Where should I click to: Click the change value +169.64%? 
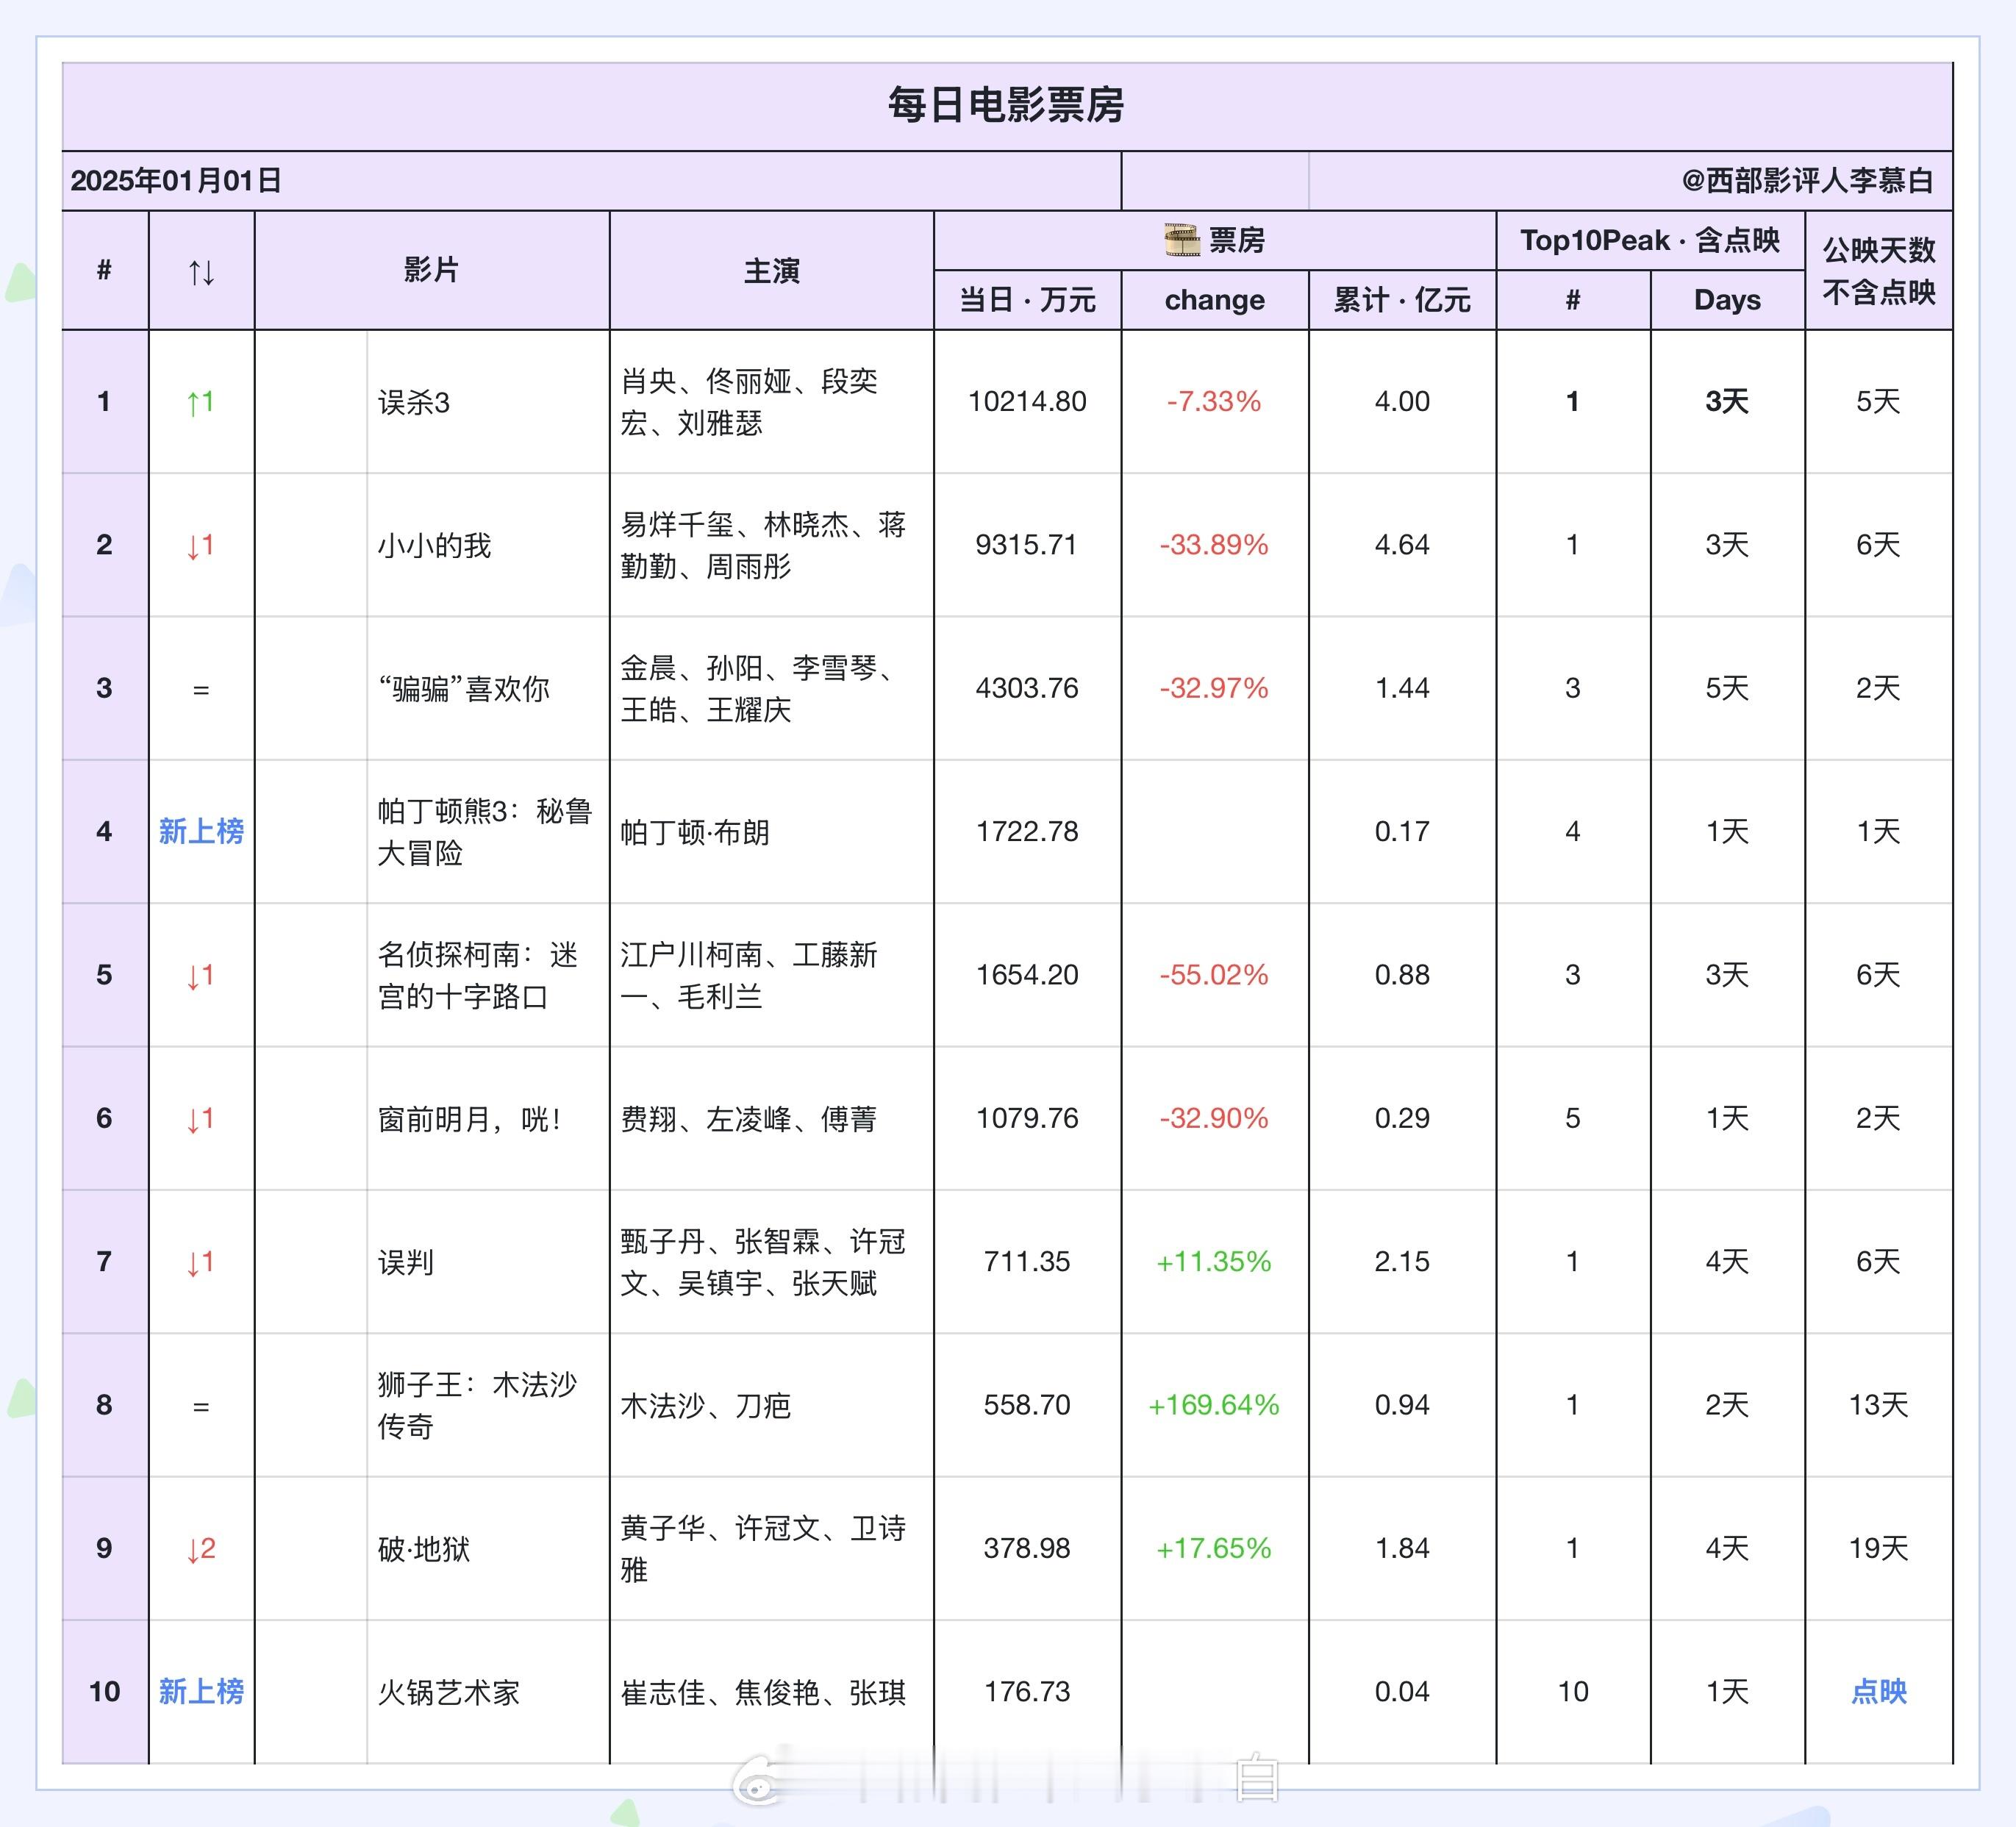coord(1214,1405)
